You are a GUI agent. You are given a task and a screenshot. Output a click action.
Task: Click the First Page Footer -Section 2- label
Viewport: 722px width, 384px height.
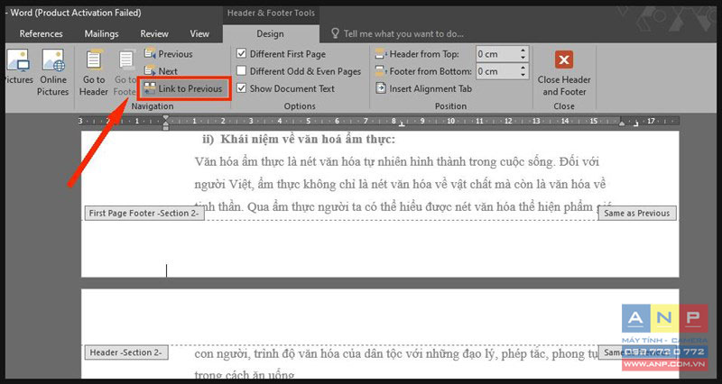click(144, 213)
